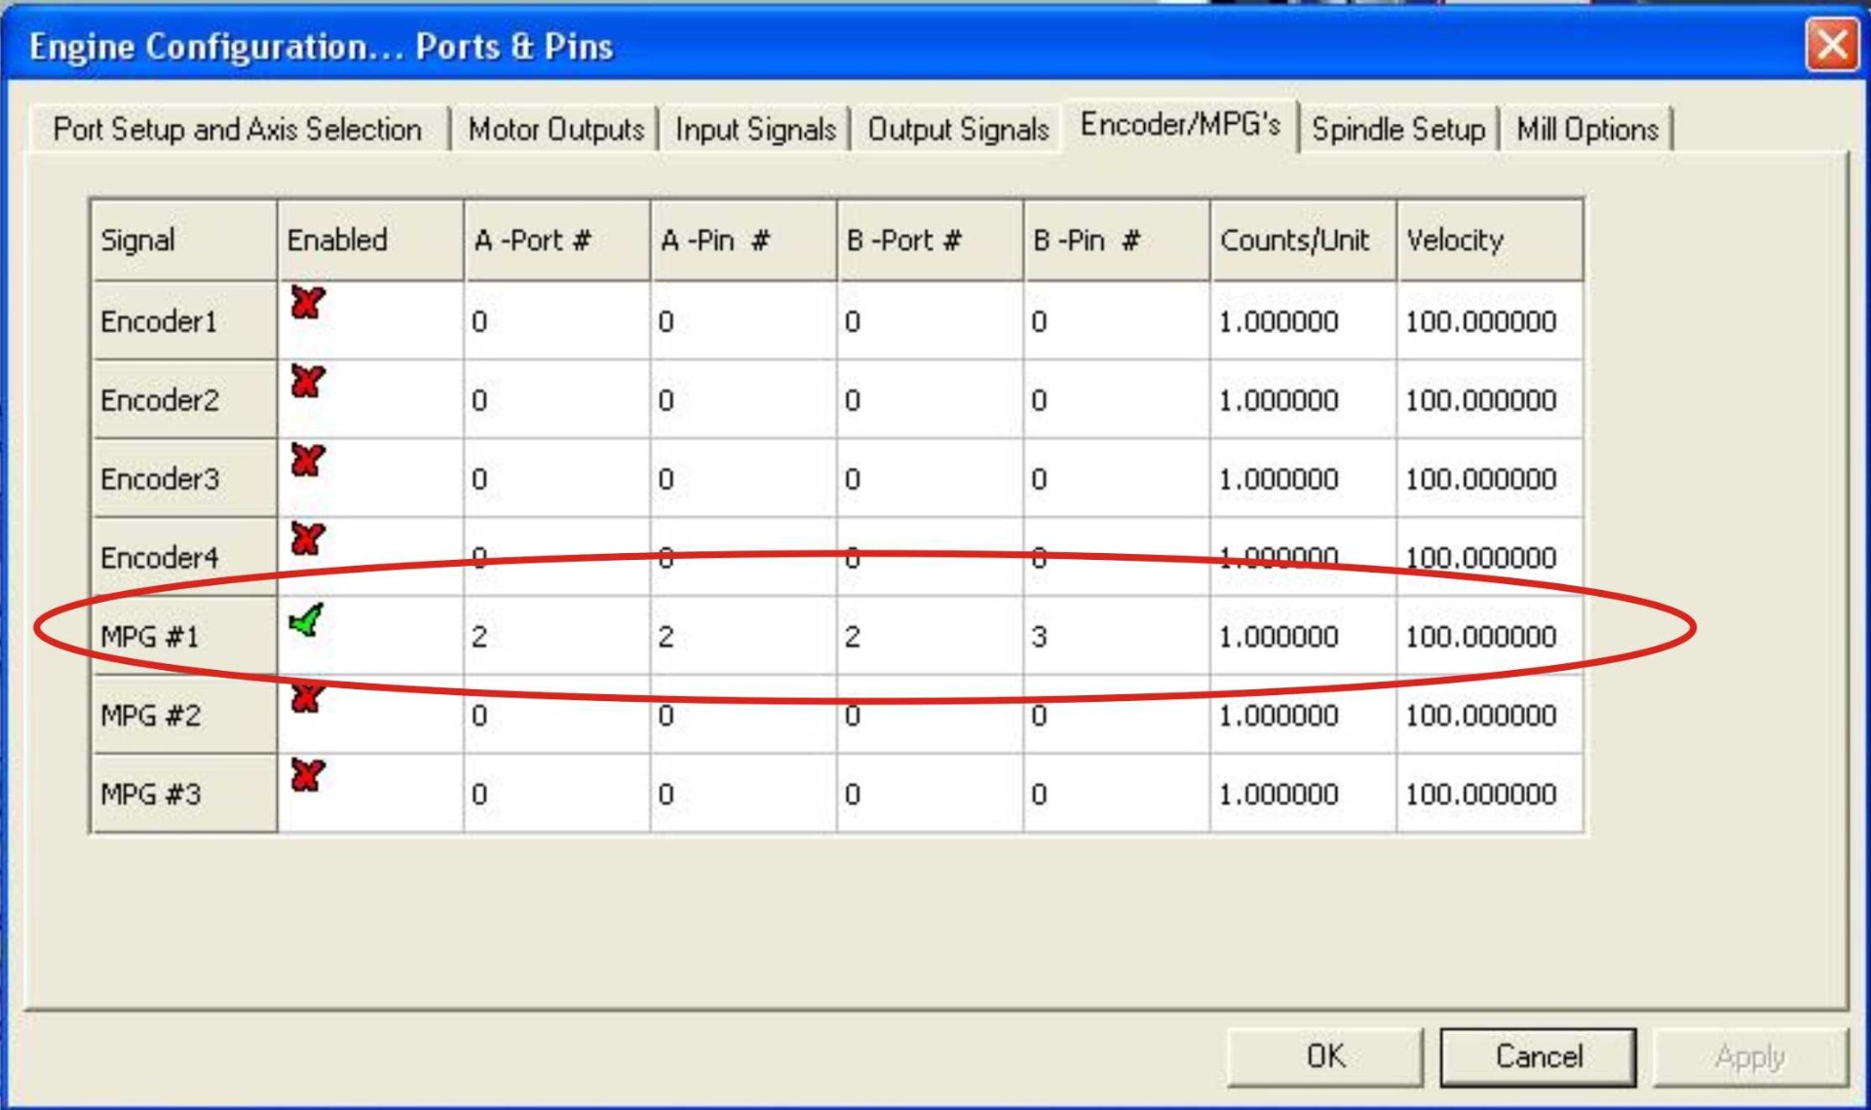Enable the MPG #2 signal
The width and height of the screenshot is (1871, 1110).
[x=305, y=695]
